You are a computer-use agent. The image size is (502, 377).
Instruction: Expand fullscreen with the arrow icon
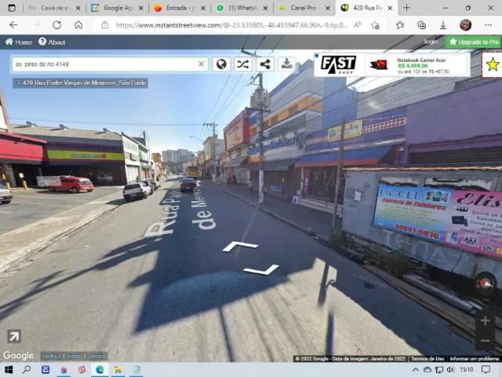(x=14, y=336)
